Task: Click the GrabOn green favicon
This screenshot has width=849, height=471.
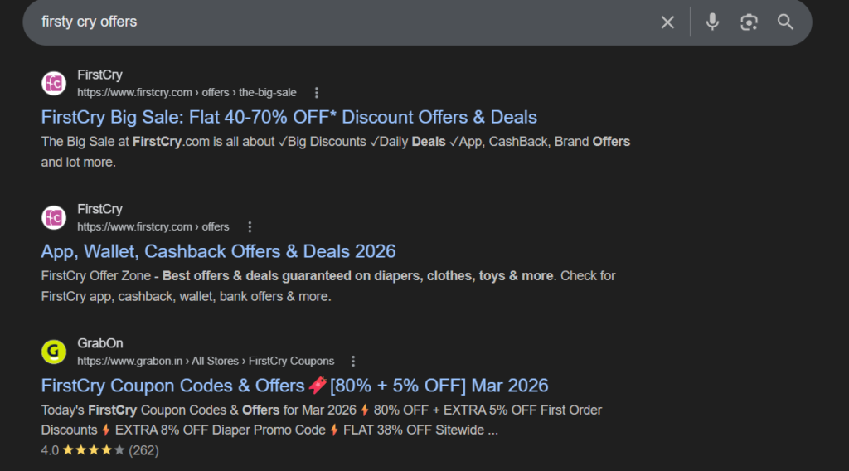Action: [x=54, y=352]
